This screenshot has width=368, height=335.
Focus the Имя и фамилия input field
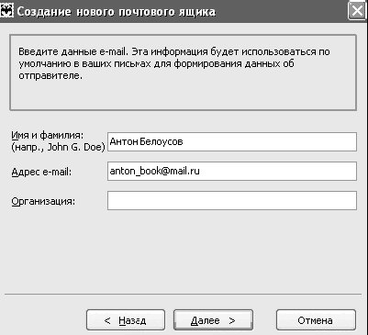click(232, 141)
